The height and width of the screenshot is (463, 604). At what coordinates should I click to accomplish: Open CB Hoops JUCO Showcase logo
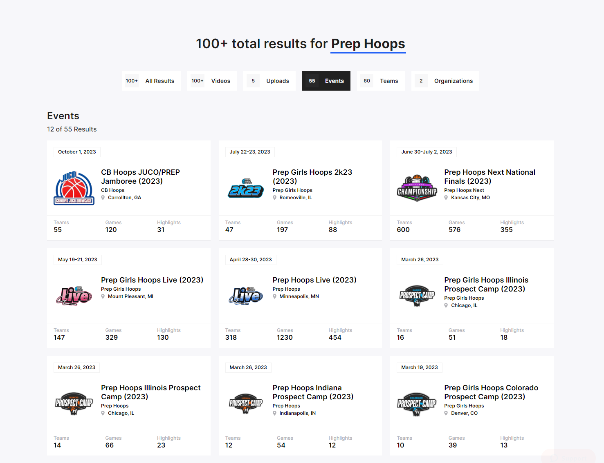74,188
